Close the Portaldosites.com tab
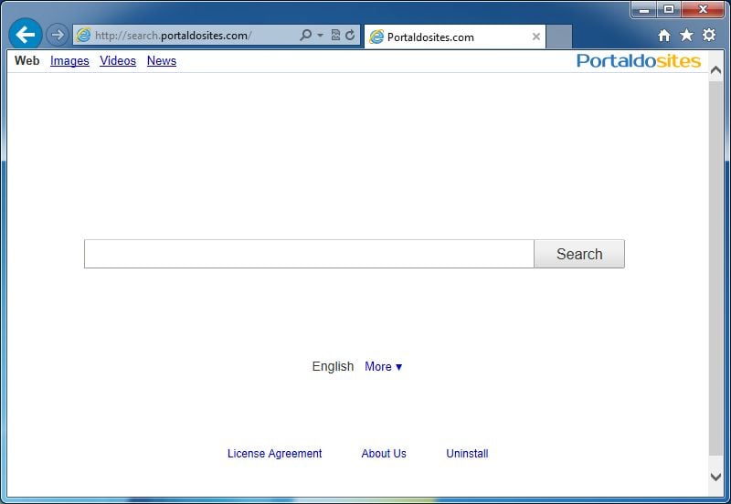Image resolution: width=731 pixels, height=504 pixels. (536, 37)
